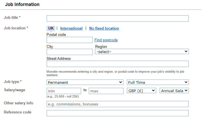
Task: Focus the Other salary info field
Action: [118, 104]
